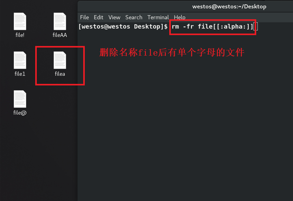Screen dimensions: 293x201
Task: Select the file@ document icon
Action: [x=20, y=99]
